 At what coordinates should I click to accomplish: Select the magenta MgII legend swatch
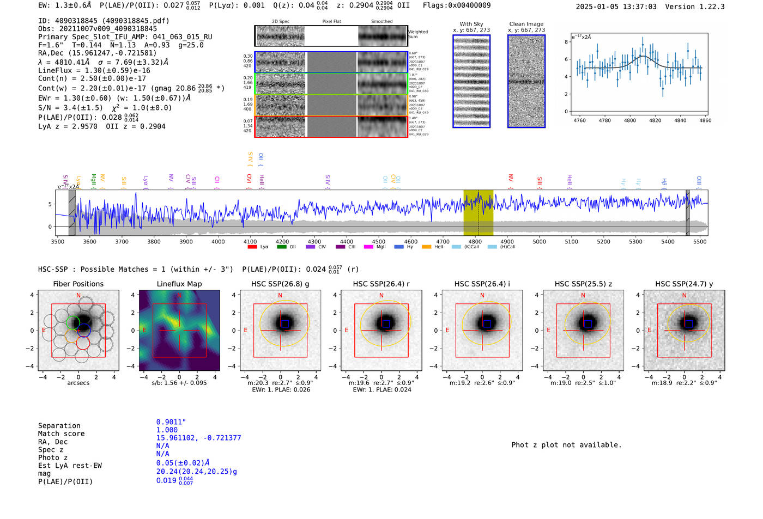368,247
